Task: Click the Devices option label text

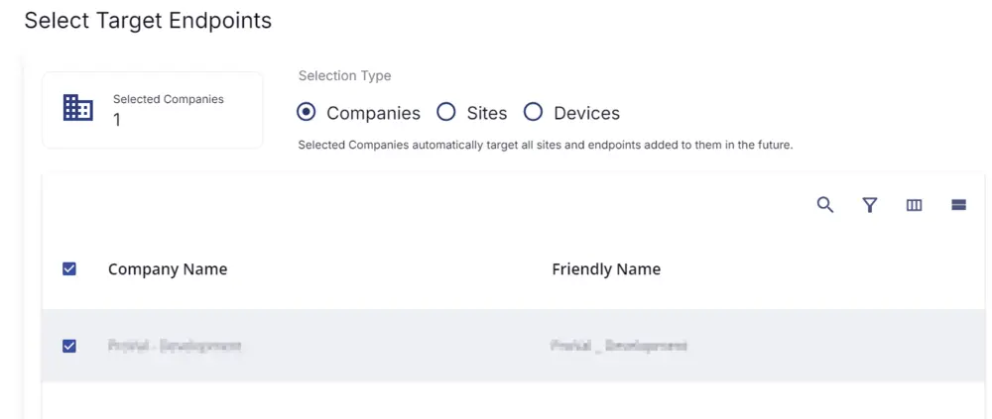Action: pos(587,113)
